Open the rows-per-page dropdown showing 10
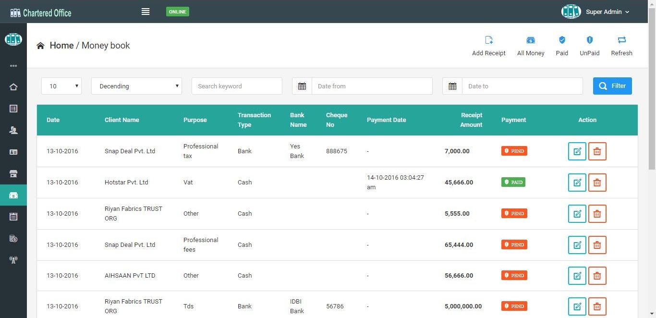 (61, 86)
